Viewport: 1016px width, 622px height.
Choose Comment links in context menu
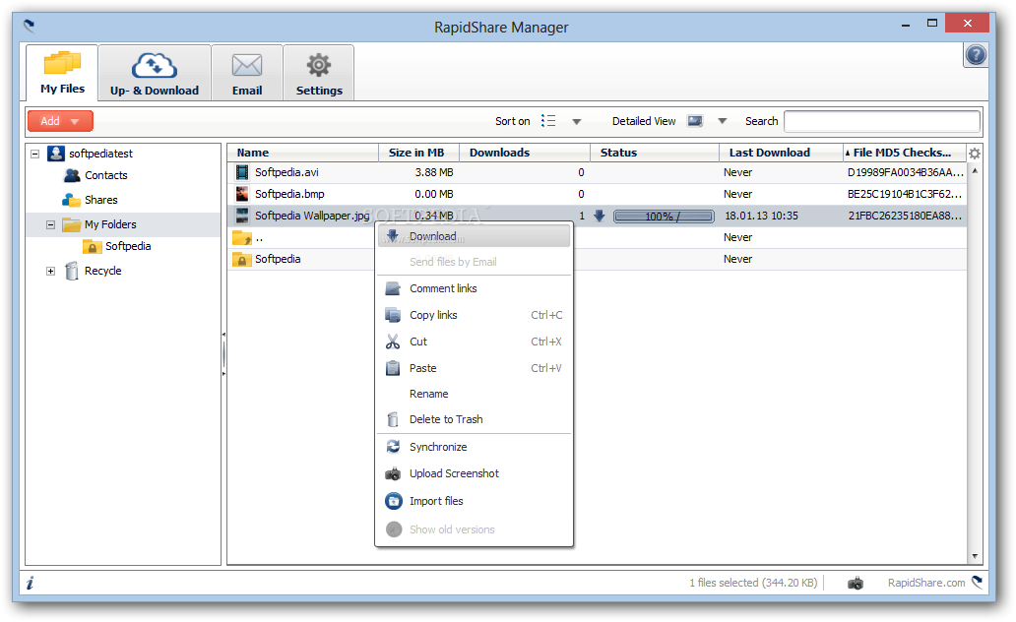(474, 288)
